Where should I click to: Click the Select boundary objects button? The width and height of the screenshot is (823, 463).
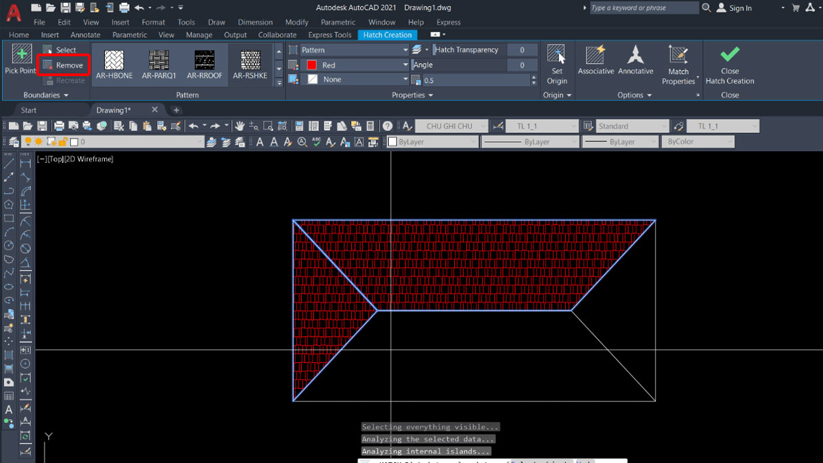click(59, 50)
